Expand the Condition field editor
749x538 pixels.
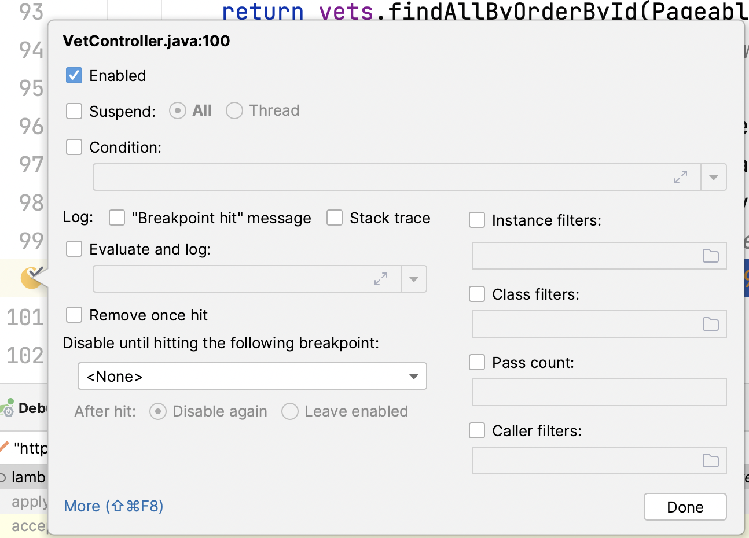click(681, 177)
